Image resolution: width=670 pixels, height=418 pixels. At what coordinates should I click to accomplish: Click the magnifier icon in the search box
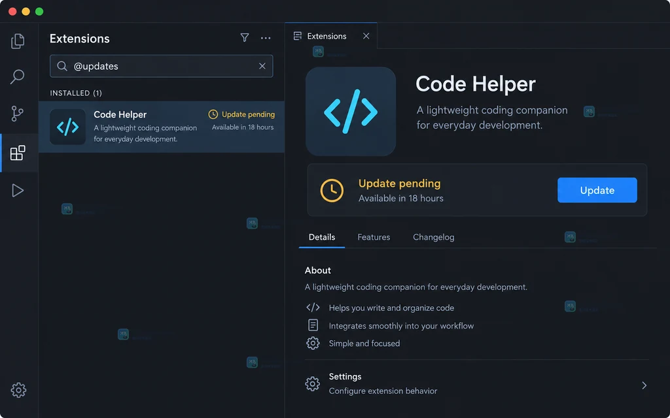click(x=62, y=66)
